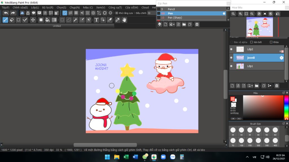The image size is (289, 162).
Task: Select the Eraser tool
Action: (x=12, y=20)
